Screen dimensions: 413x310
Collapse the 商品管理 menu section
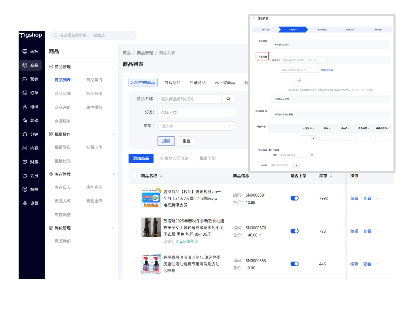point(113,67)
